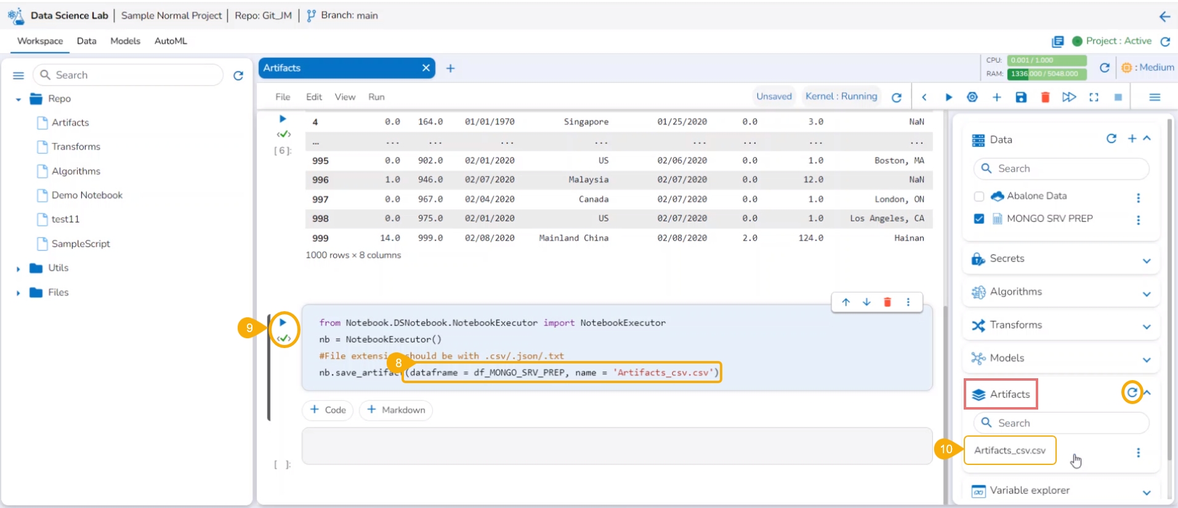Add a new Markdown cell
The height and width of the screenshot is (508, 1178).
(x=396, y=410)
